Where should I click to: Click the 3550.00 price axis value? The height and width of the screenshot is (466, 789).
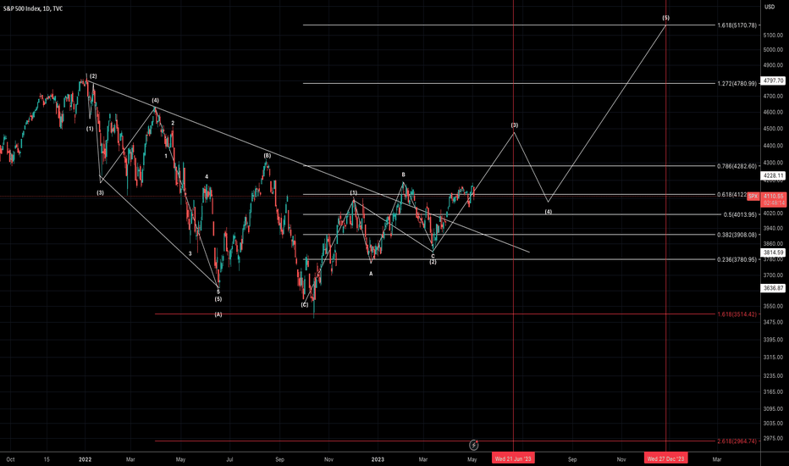[x=773, y=307]
